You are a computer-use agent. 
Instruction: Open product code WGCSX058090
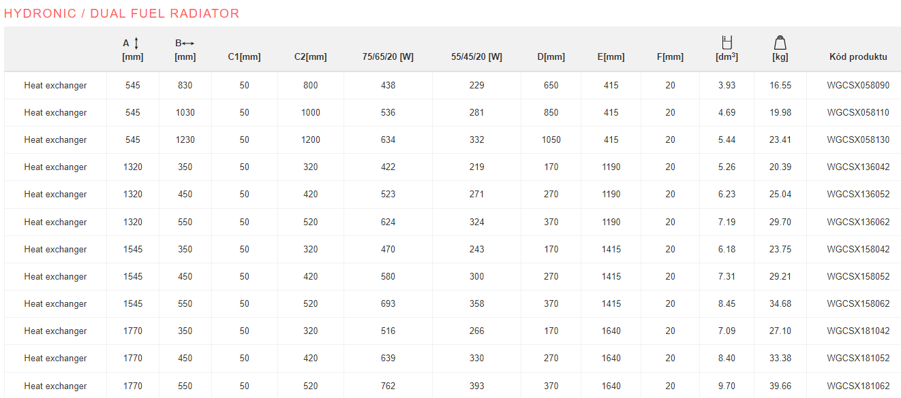(858, 86)
